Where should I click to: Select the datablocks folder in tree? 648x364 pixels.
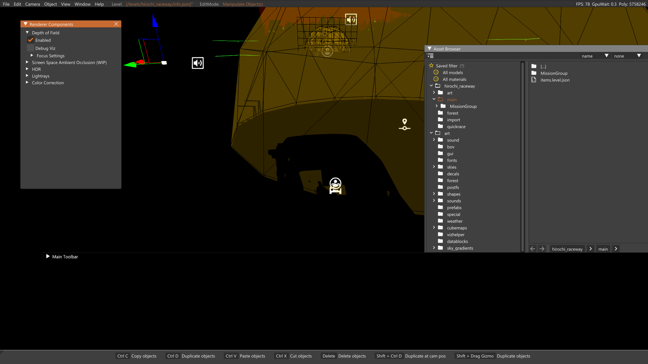point(457,241)
